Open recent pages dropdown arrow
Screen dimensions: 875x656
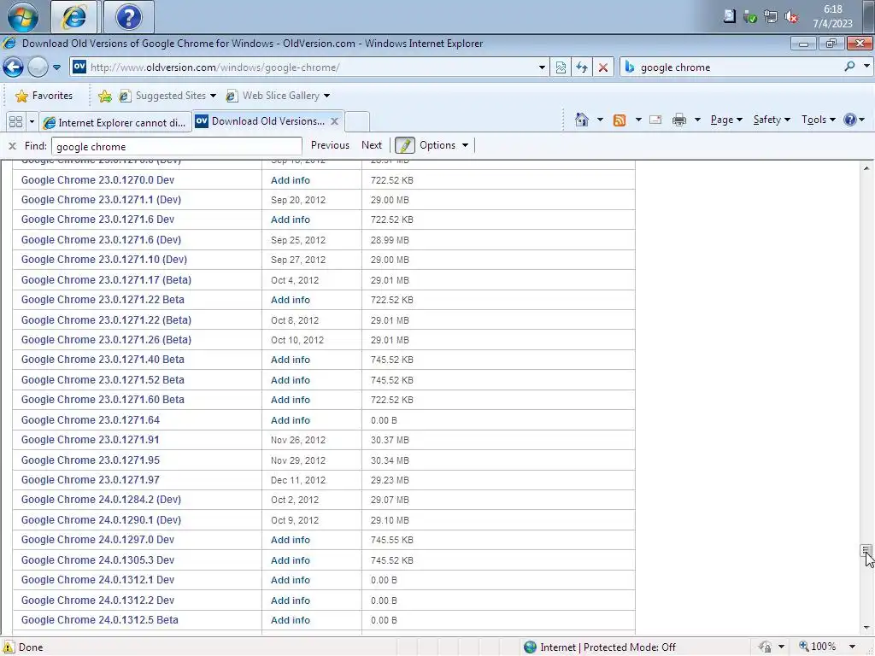coord(56,67)
